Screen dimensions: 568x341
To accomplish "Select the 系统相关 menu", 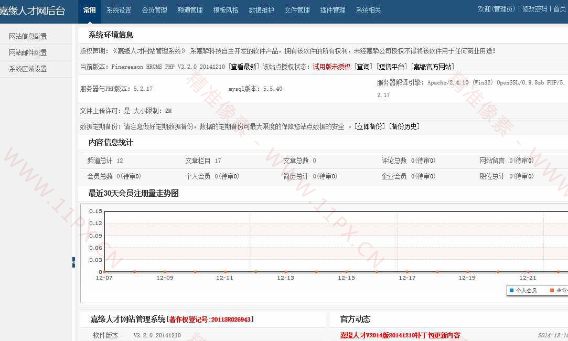I will point(368,10).
